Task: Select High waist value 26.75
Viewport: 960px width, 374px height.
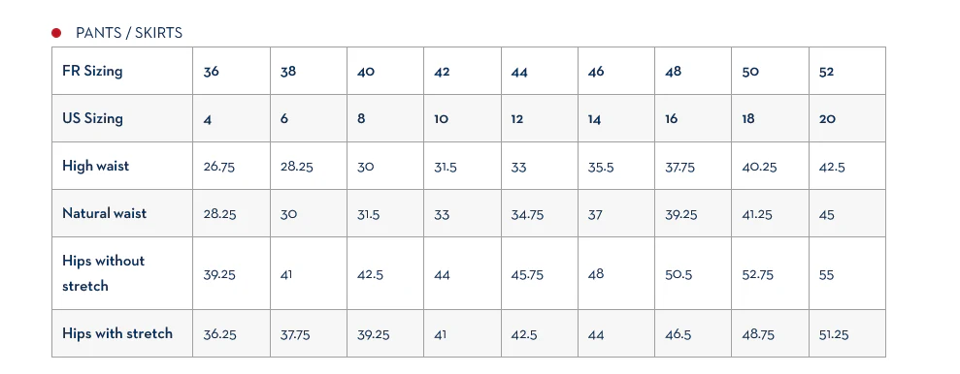Action: 219,167
